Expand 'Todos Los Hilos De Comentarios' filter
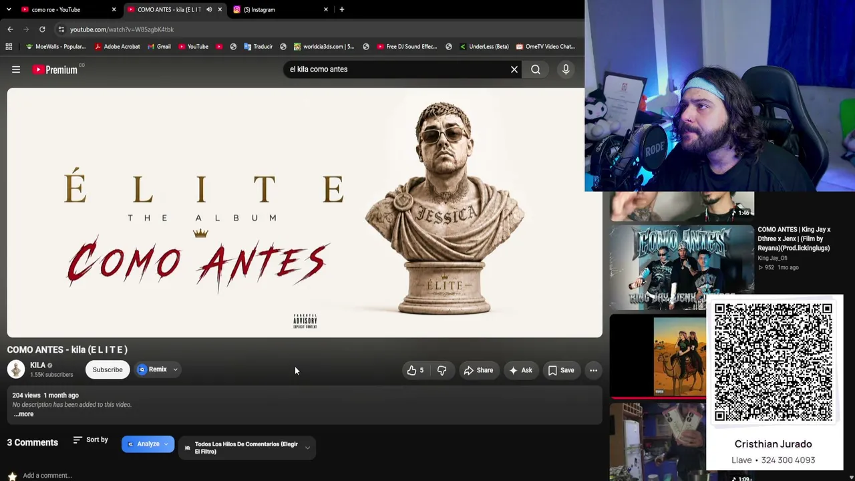The width and height of the screenshot is (855, 481). [x=246, y=448]
